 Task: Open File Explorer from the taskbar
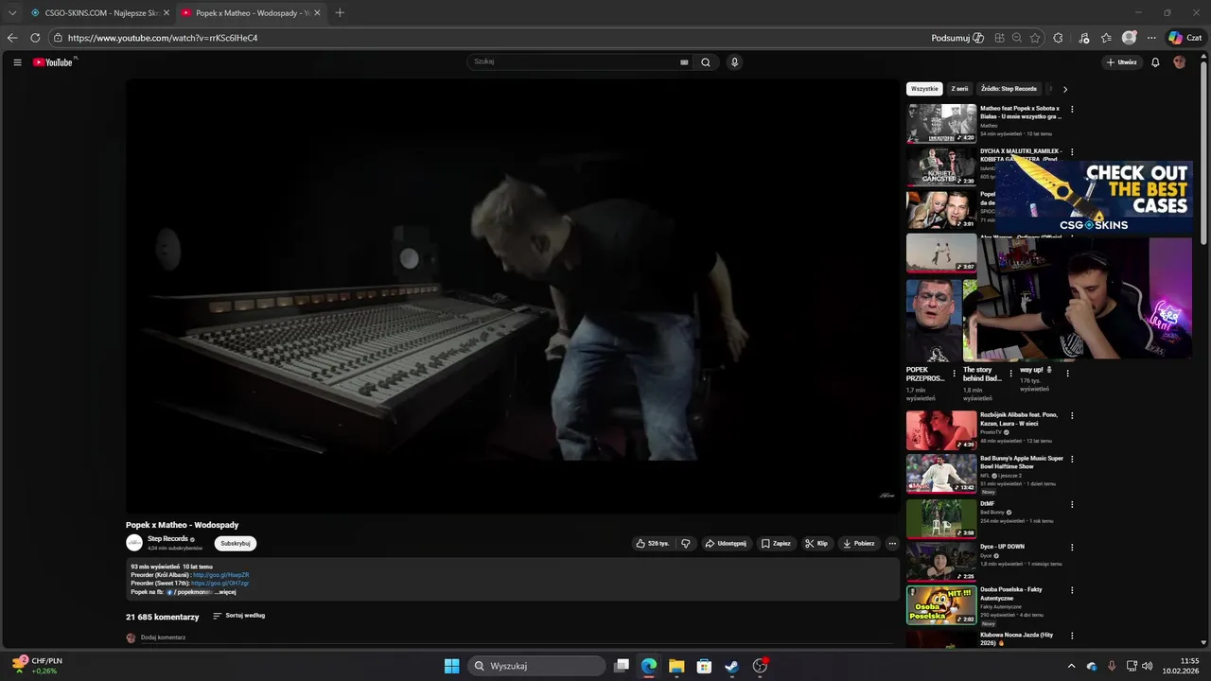pyautogui.click(x=676, y=666)
